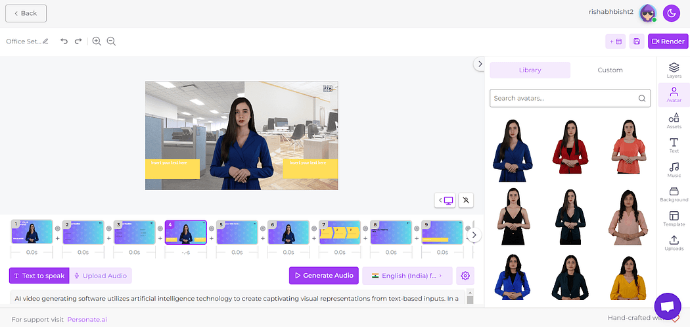The width and height of the screenshot is (690, 327).
Task: Collapse the right avatar panel
Action: (x=480, y=64)
